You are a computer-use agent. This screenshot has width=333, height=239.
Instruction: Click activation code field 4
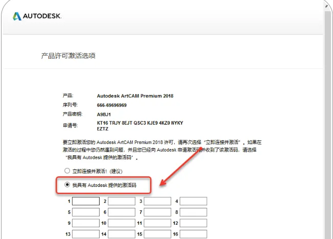(193, 201)
